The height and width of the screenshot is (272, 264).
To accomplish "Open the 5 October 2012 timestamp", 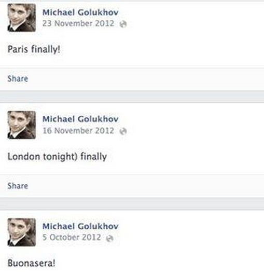I will pos(72,237).
